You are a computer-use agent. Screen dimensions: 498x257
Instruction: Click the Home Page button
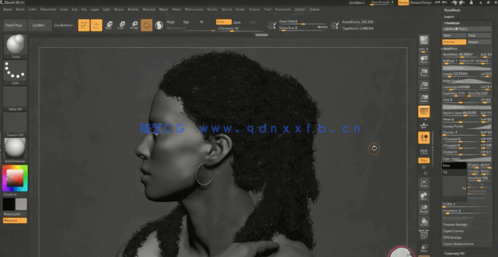pyautogui.click(x=15, y=25)
